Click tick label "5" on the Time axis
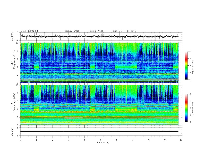This screenshot has height=157, width=204. [101, 140]
